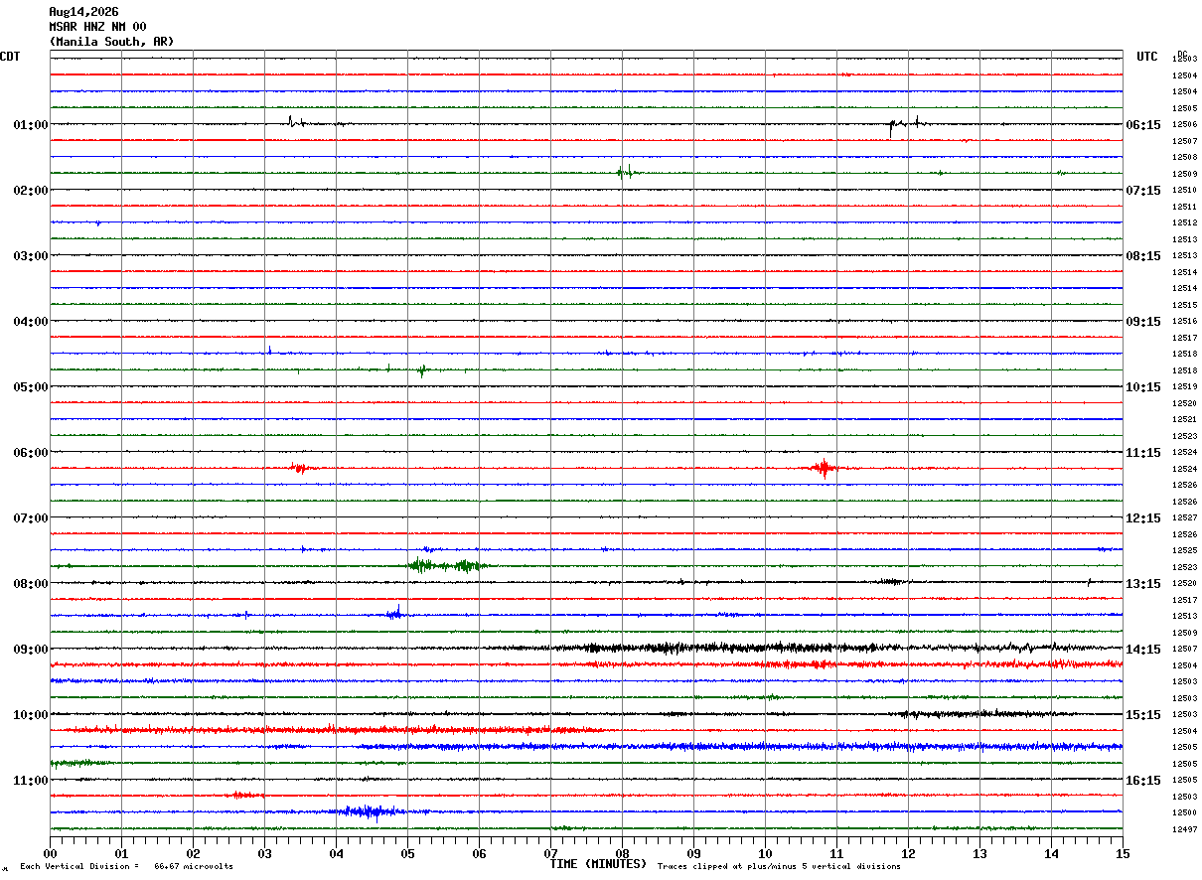The image size is (1202, 880).
Task: Select minute 15 on the time axis
Action: (x=1123, y=853)
